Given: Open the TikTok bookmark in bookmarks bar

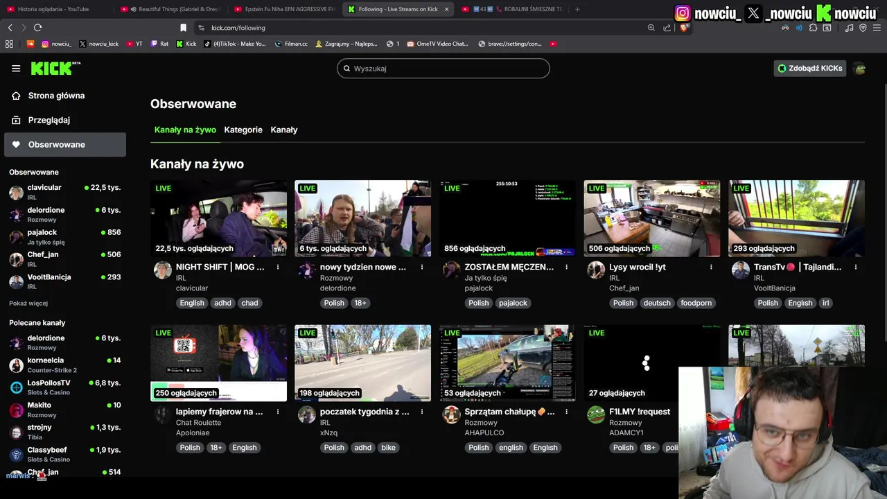Looking at the screenshot, I should tap(235, 44).
